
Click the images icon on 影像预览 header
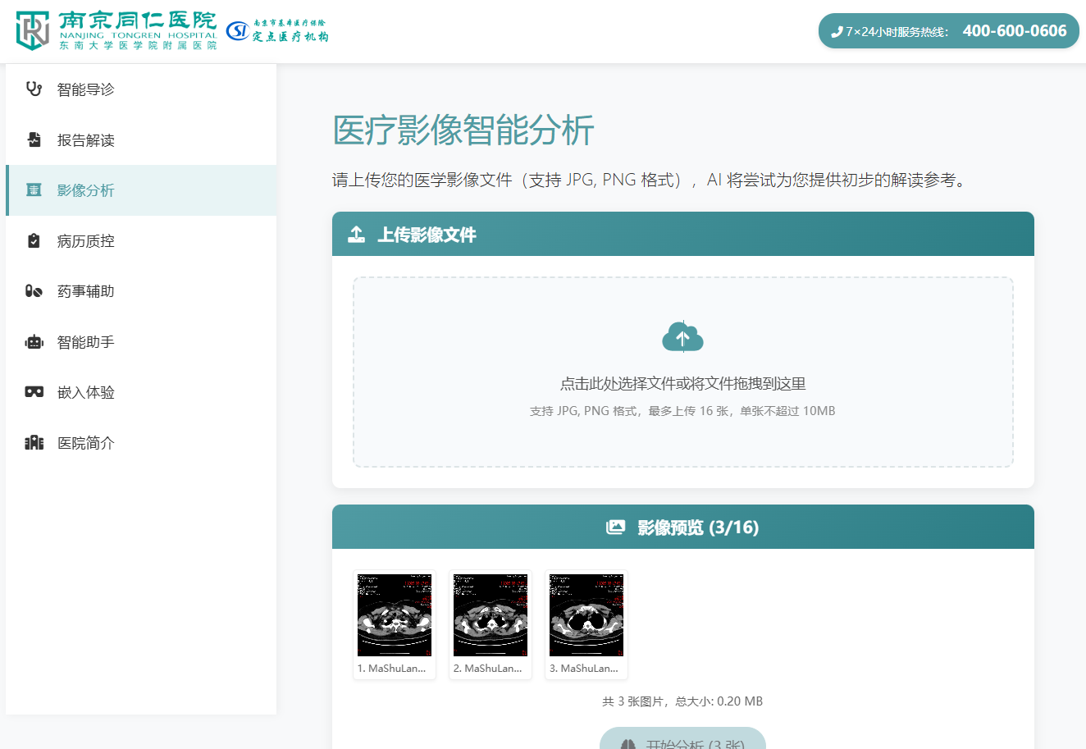tap(615, 527)
